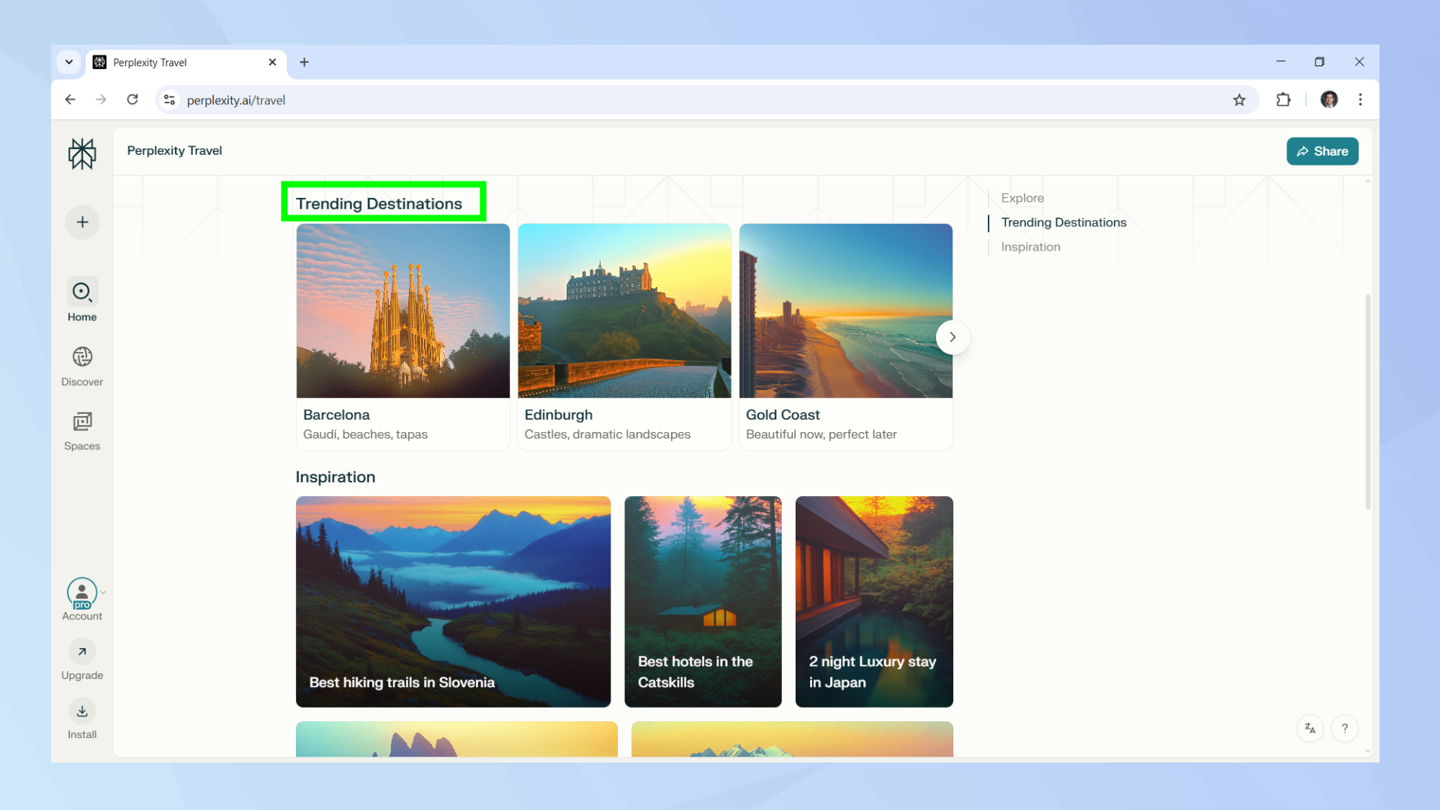Viewport: 1440px width, 810px height.
Task: Select the Home icon in the sidebar
Action: (x=82, y=293)
